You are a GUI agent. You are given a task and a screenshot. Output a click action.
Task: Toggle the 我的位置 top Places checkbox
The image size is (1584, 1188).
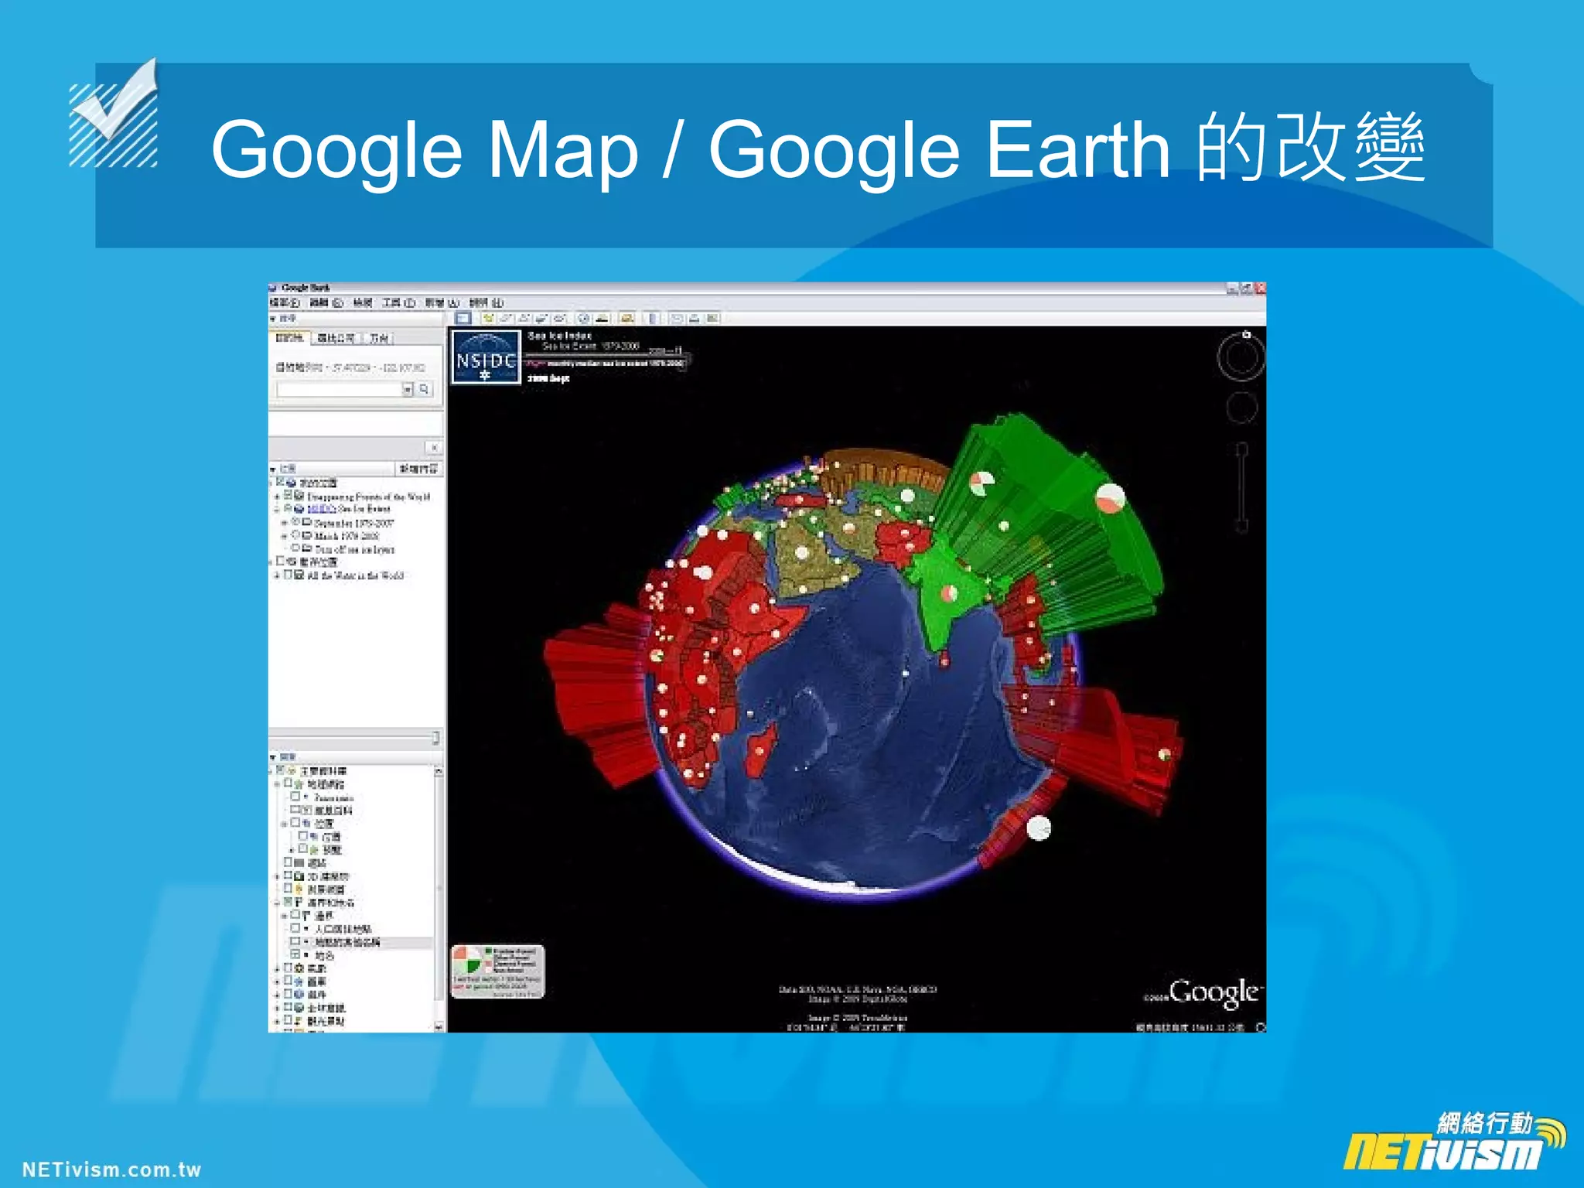coord(279,481)
